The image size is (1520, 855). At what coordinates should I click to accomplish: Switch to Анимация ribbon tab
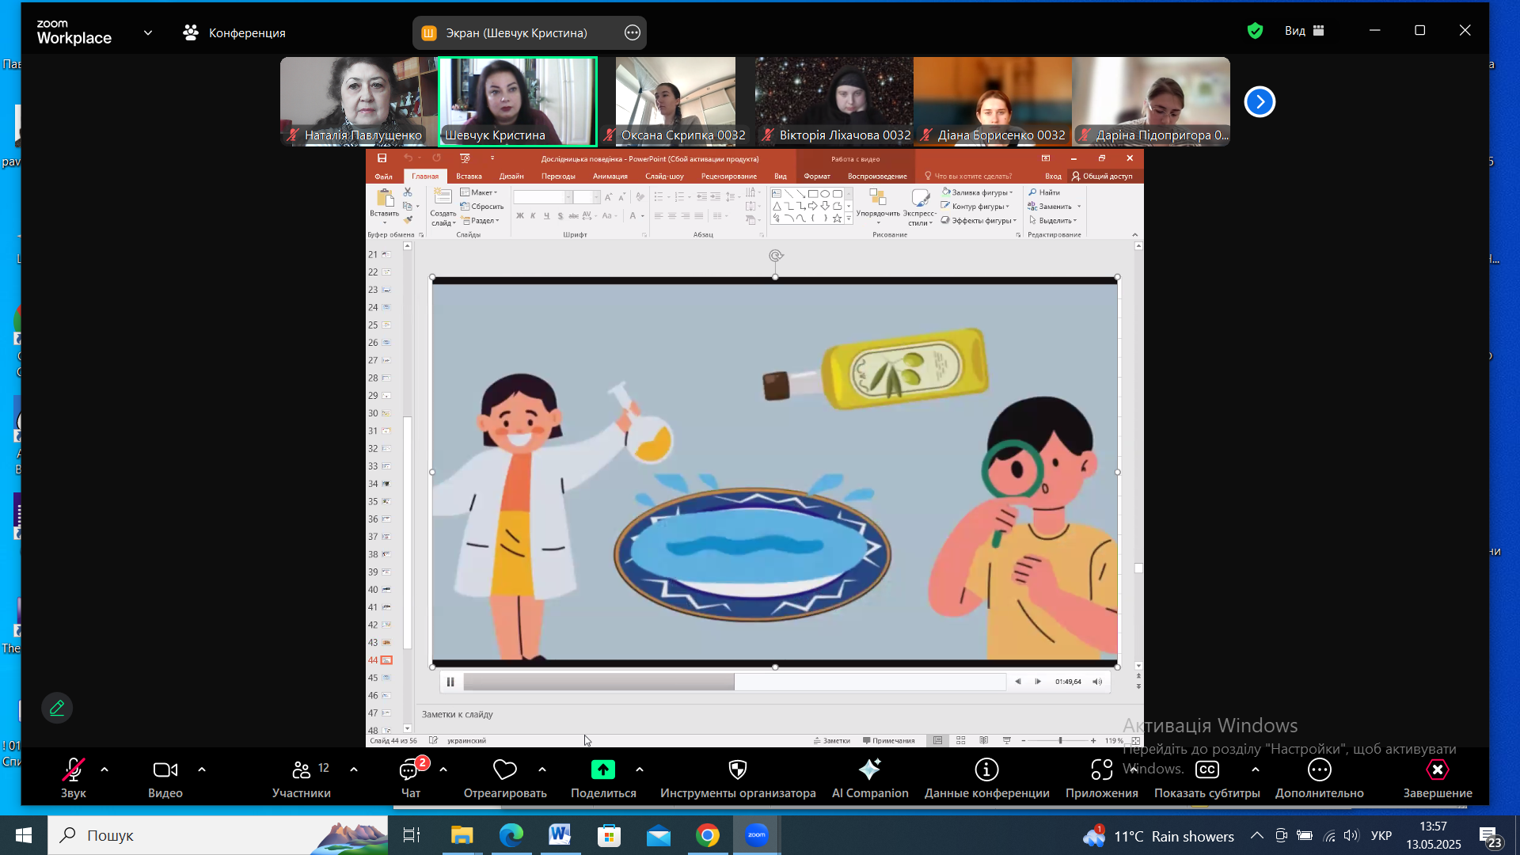610,177
